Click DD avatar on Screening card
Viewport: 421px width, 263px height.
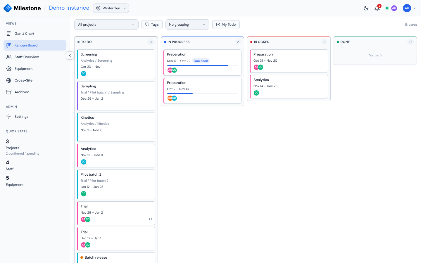click(x=84, y=74)
